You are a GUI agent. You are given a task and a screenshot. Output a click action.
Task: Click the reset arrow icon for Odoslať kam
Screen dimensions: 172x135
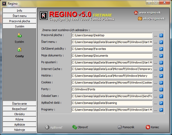point(161,96)
